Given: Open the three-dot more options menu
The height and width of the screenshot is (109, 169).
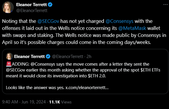Looking at the screenshot, I should coord(165,5).
